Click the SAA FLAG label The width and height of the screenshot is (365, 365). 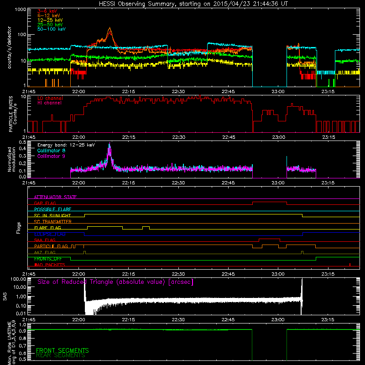pyautogui.click(x=45, y=240)
